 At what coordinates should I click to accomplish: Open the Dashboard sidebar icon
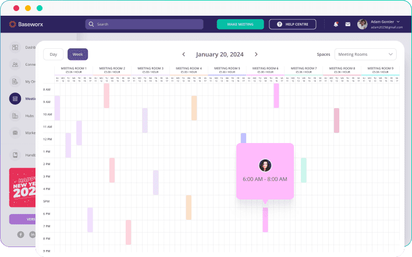pos(15,48)
